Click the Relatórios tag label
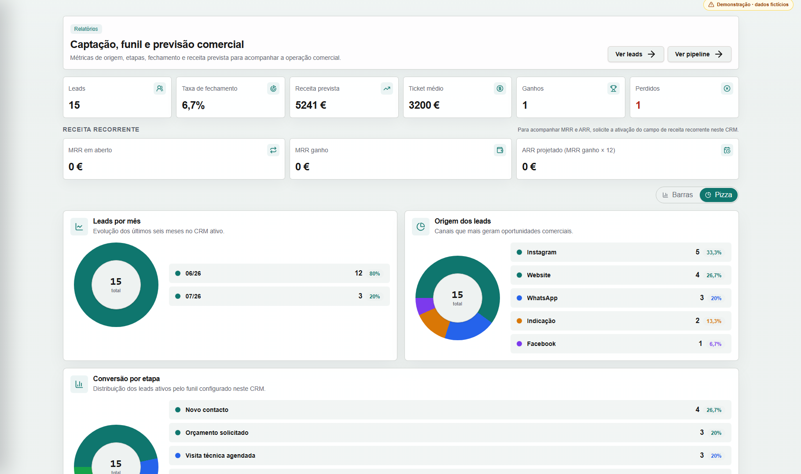This screenshot has height=474, width=801. click(x=86, y=29)
